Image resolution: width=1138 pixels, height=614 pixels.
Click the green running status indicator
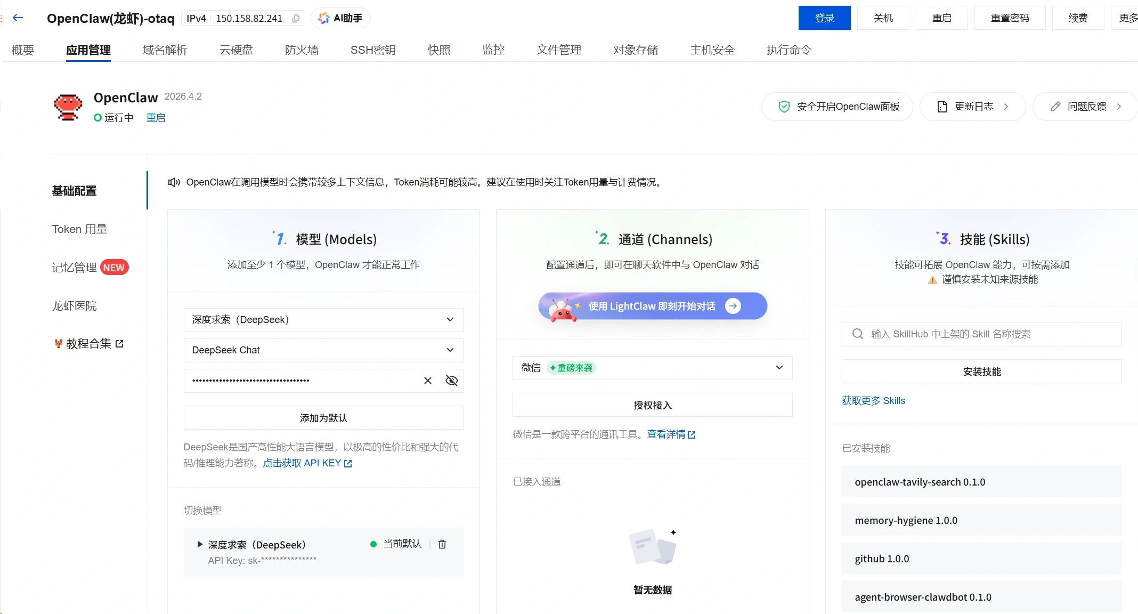(97, 118)
